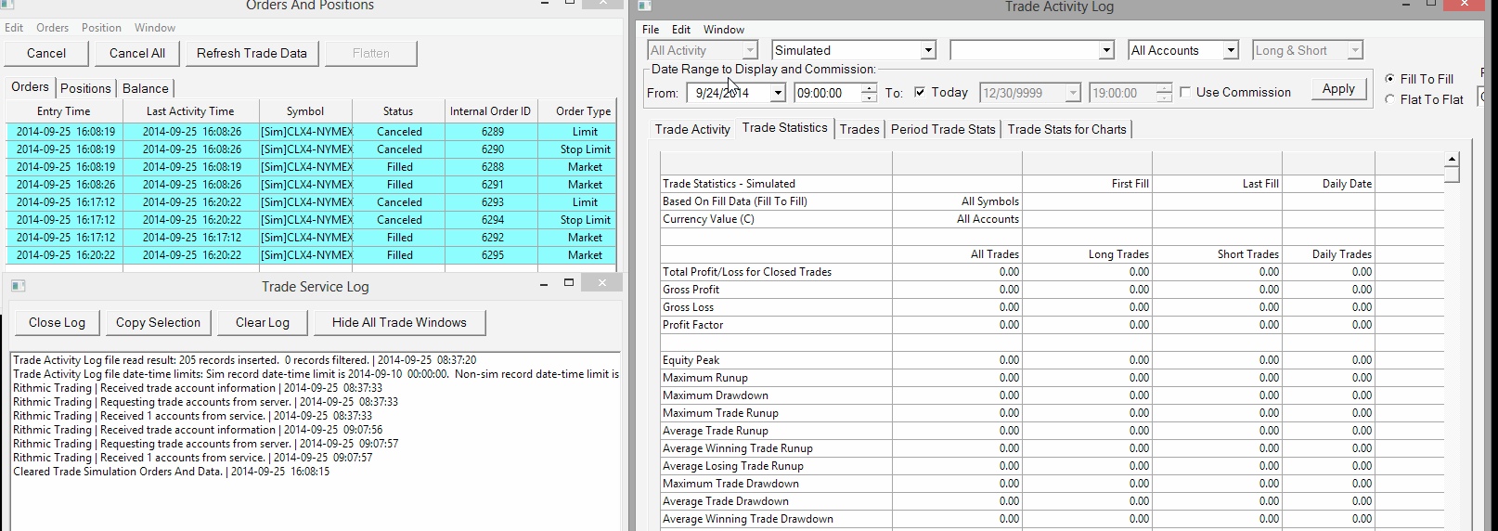Toggle the Use Commission checkbox
Viewport: 1498px width, 531px height.
(1185, 92)
